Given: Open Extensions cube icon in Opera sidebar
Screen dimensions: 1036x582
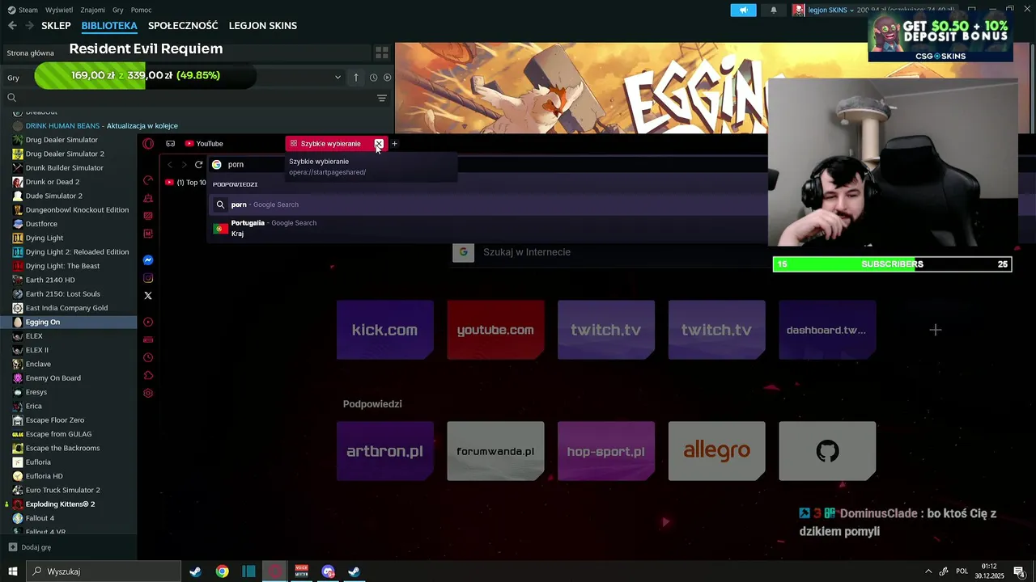Looking at the screenshot, I should (x=148, y=376).
